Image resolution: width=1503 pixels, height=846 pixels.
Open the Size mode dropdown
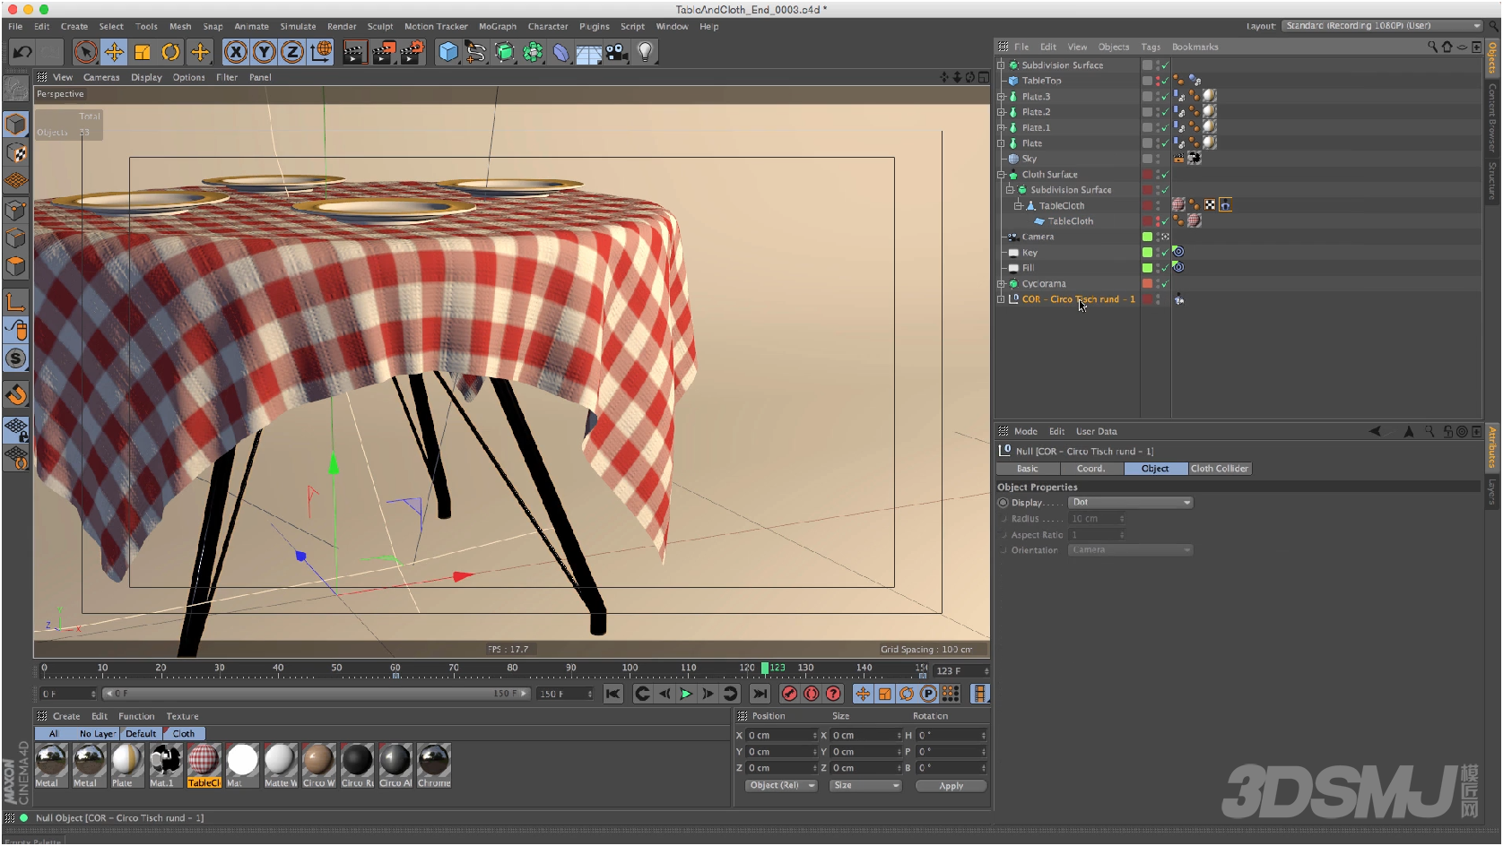click(x=864, y=786)
